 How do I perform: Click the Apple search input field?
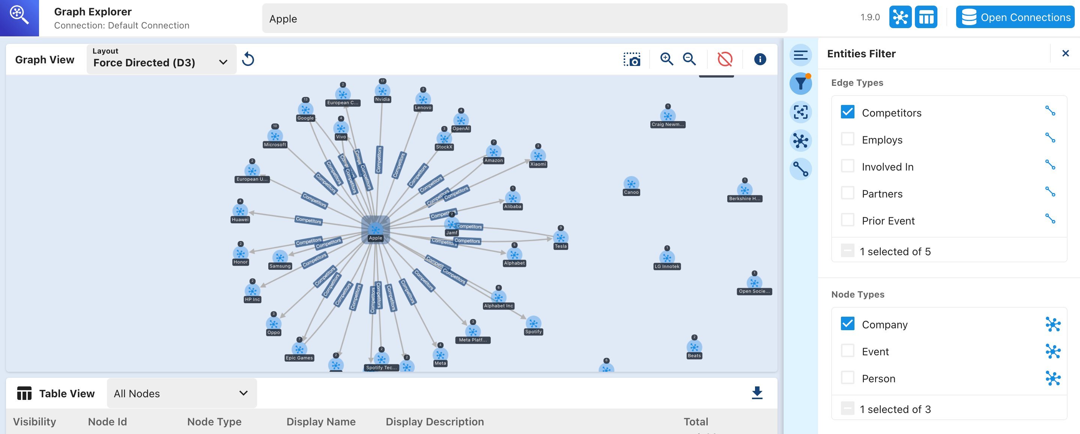[x=524, y=19]
